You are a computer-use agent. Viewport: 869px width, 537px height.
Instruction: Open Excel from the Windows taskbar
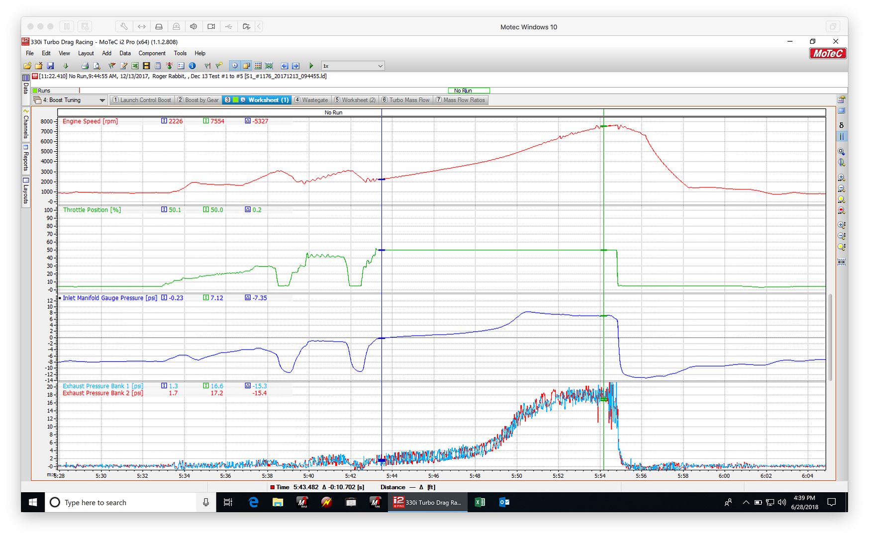(480, 502)
